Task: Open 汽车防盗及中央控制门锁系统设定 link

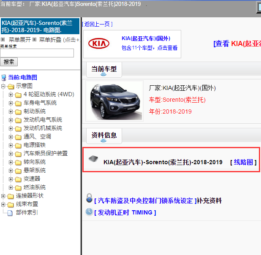Action: (146, 201)
